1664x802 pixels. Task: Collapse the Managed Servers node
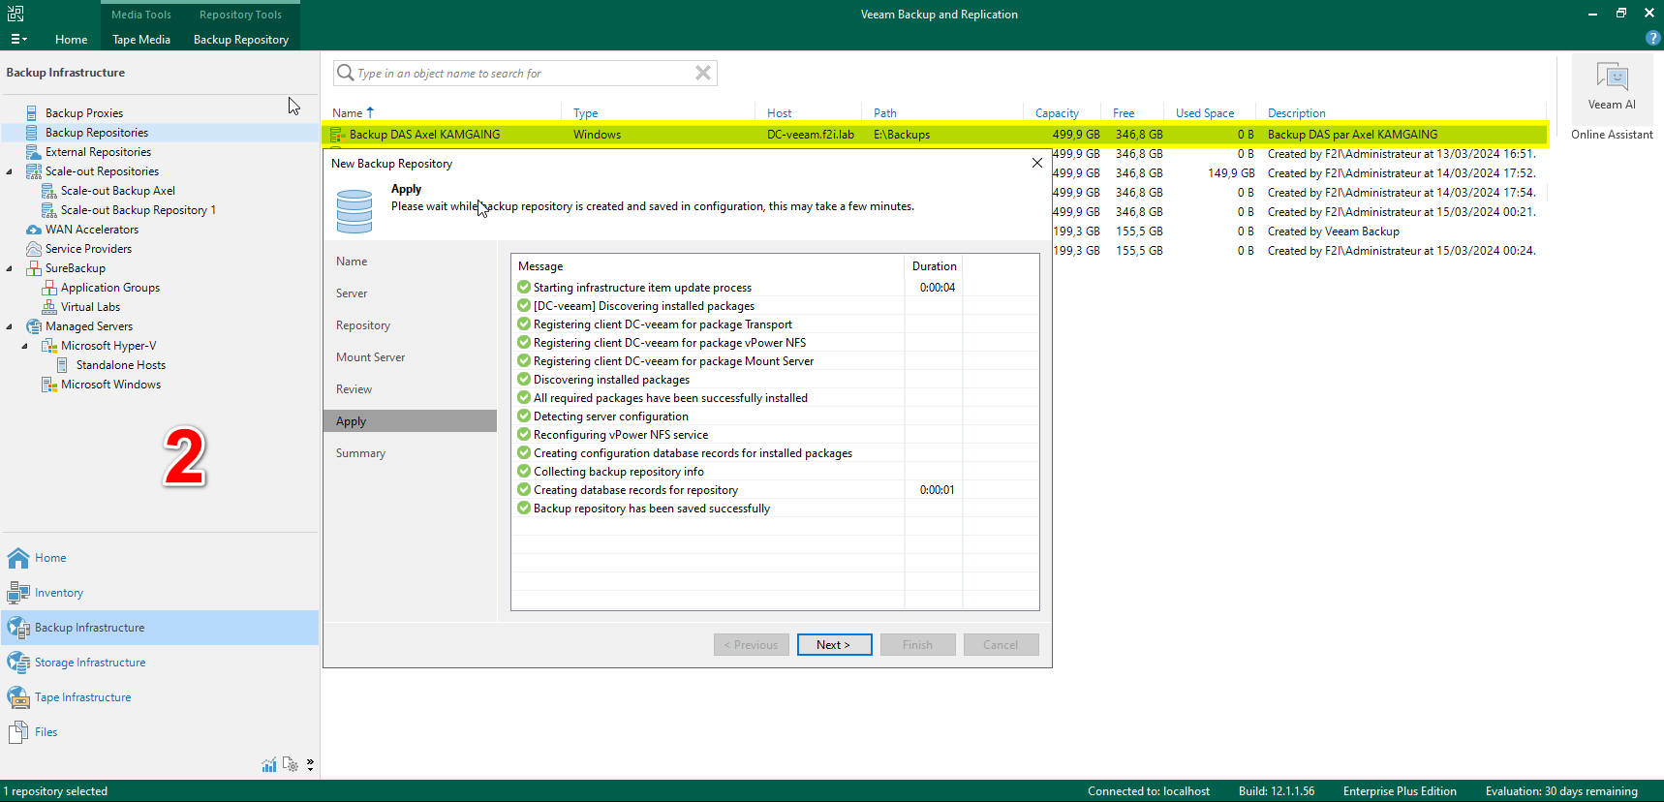(x=10, y=326)
